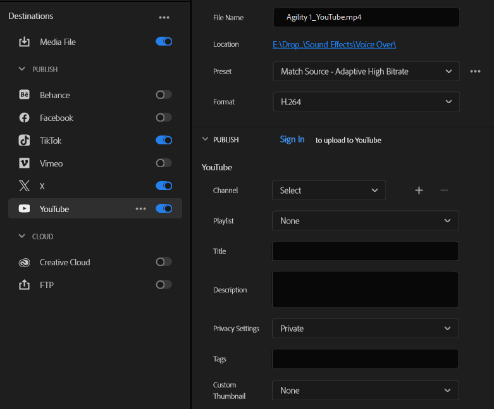Screen dimensions: 494x409
Task: Select the Creative Cloud destination label
Action: (x=65, y=262)
